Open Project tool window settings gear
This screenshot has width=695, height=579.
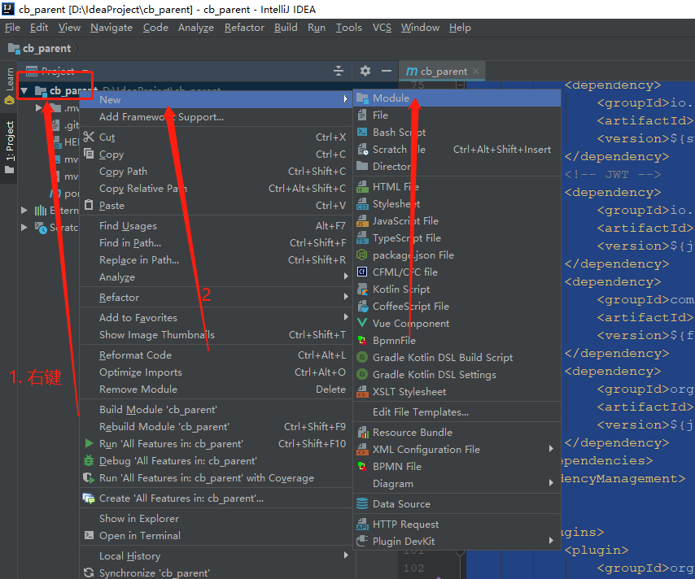point(365,71)
